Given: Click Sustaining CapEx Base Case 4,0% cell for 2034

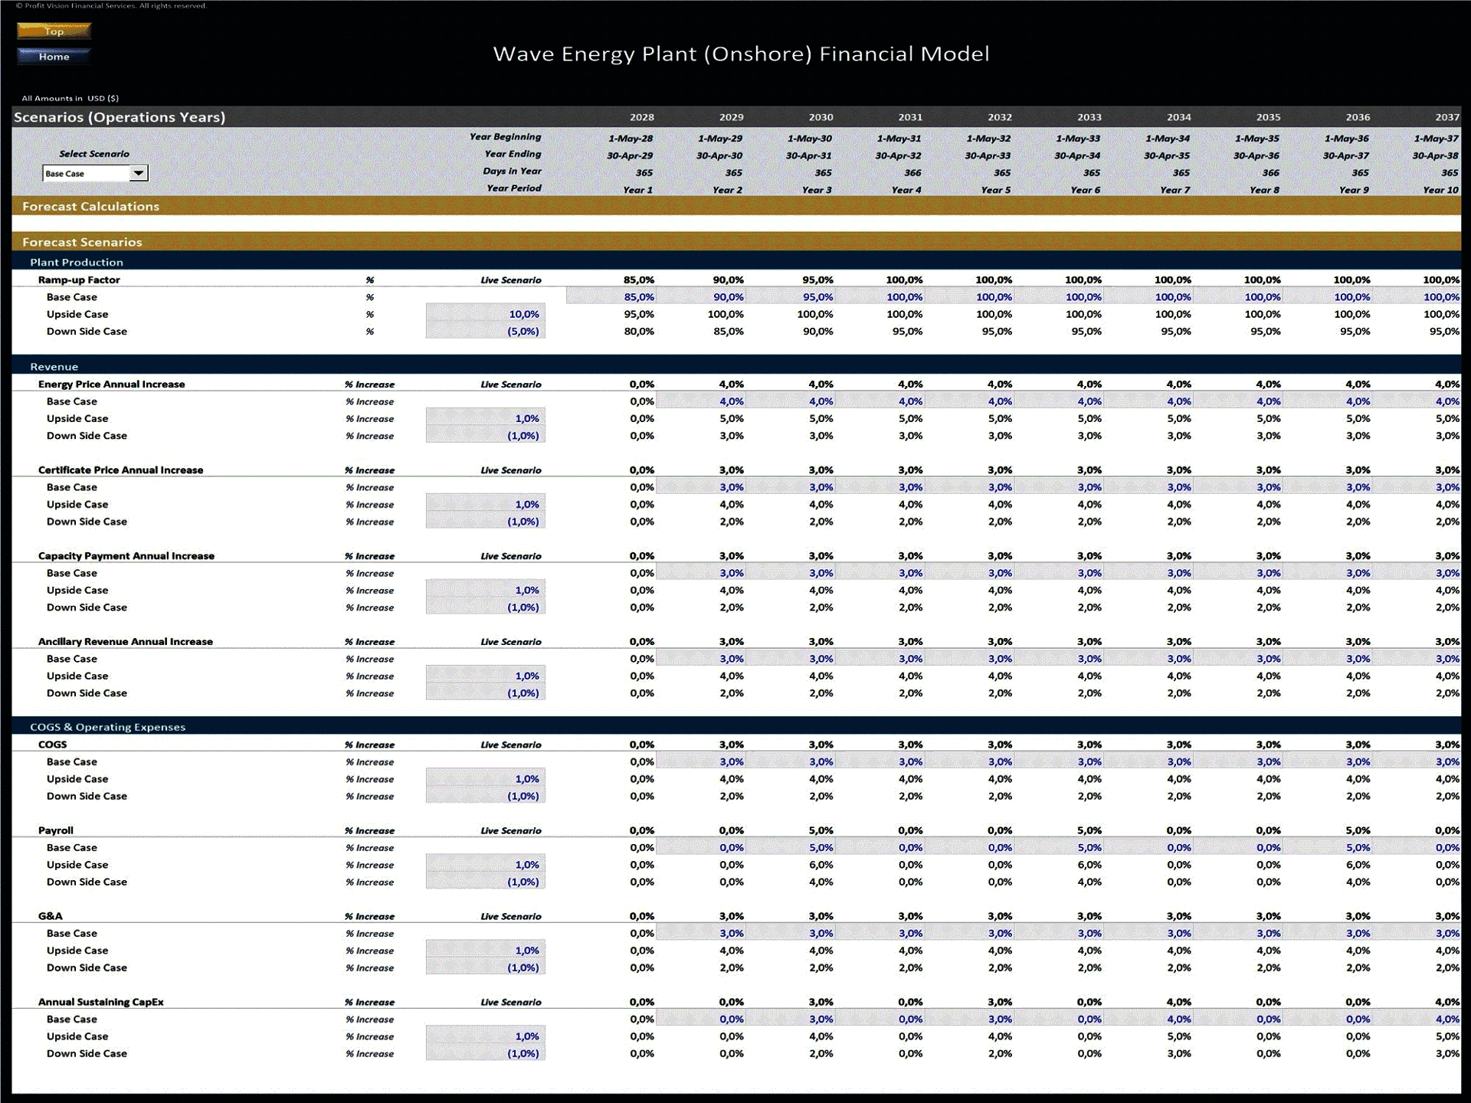Looking at the screenshot, I should coord(1148,1019).
